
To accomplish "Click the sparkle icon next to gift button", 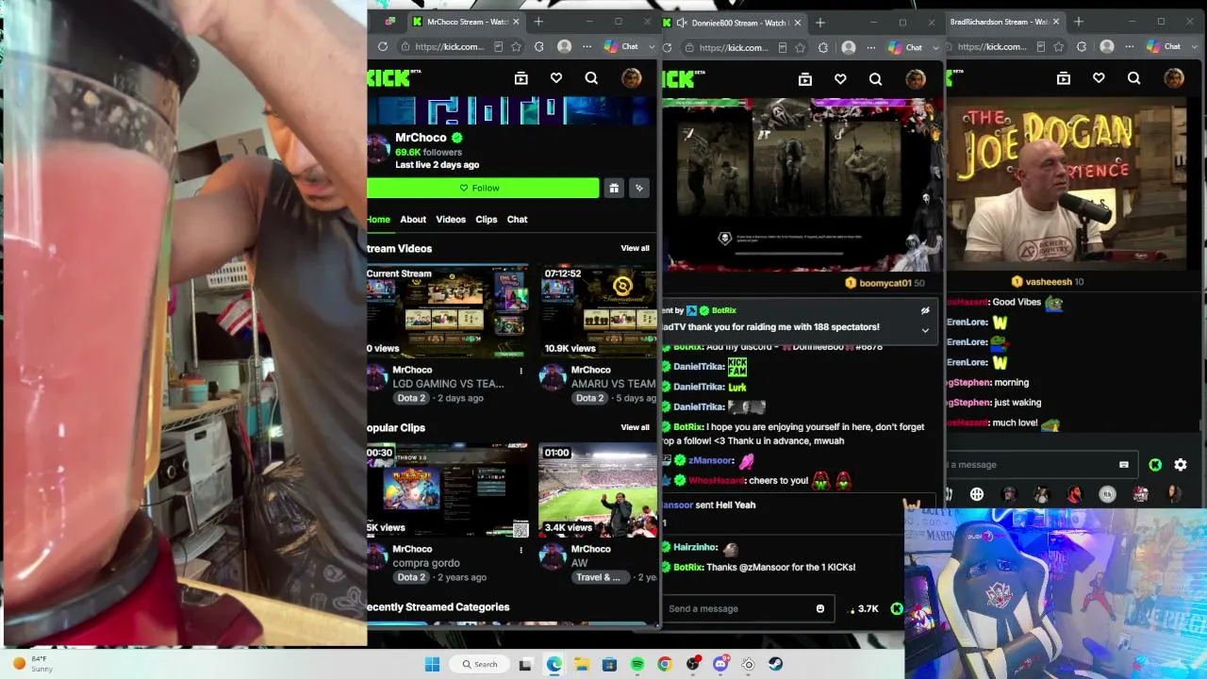I will 639,188.
